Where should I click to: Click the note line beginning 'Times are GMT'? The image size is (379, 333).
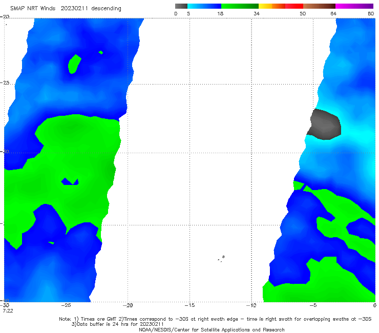[x=215, y=319]
